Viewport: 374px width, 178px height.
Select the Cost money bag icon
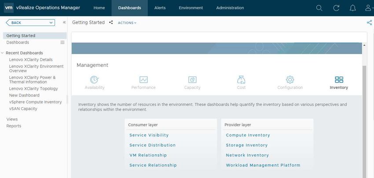241,80
